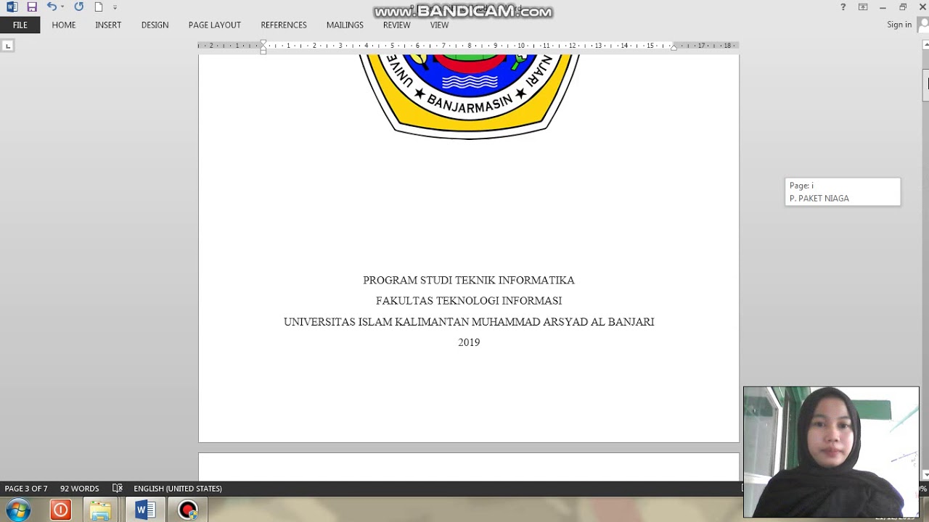
Task: Expand Customize Quick Access Toolbar arrow
Action: pos(115,7)
